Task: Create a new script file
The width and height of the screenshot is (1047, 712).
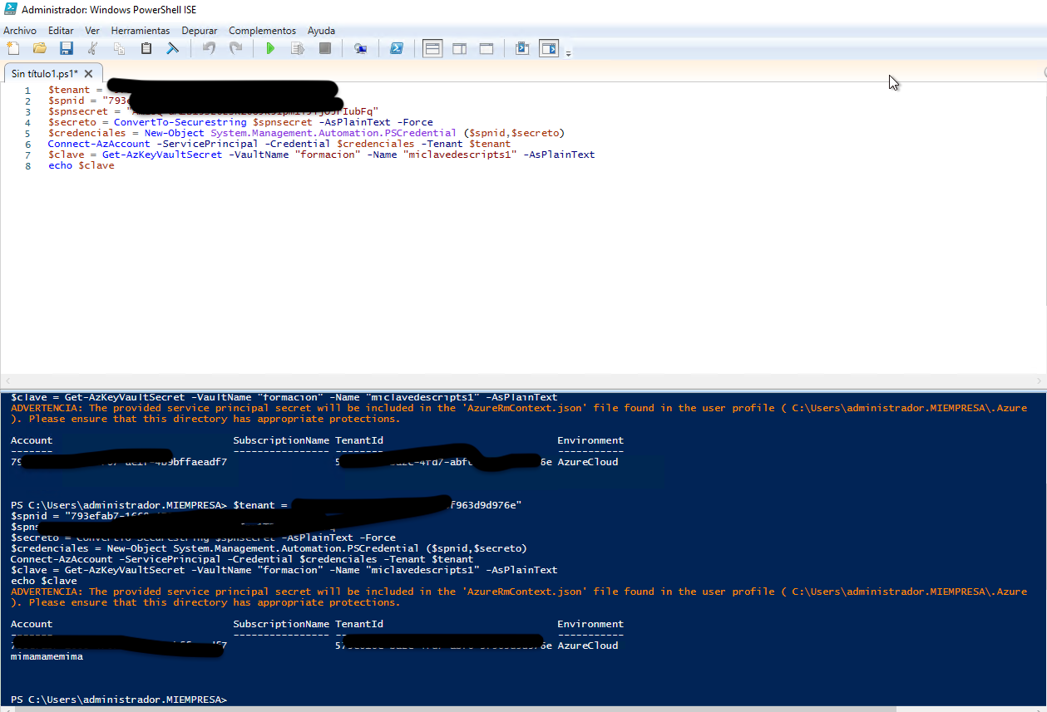Action: (x=12, y=49)
